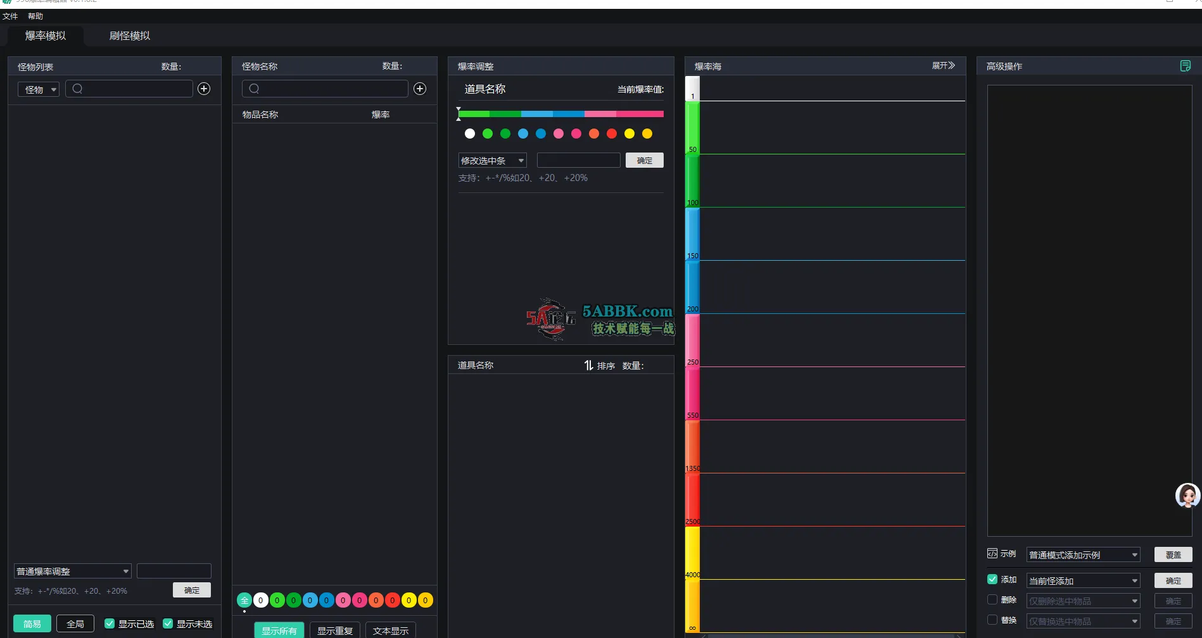Image resolution: width=1202 pixels, height=638 pixels.
Task: Click the 展开 expander in 爆率海 panel
Action: point(943,66)
